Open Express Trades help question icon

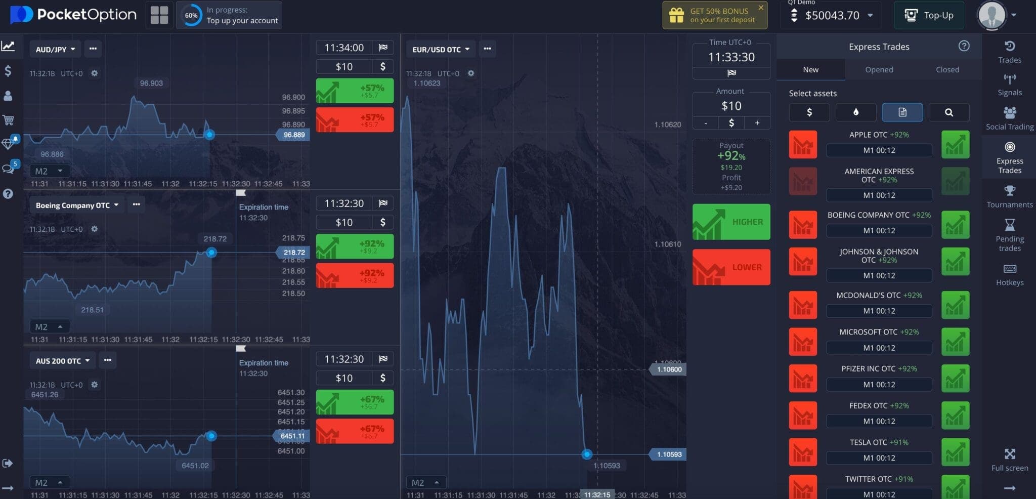pos(964,46)
